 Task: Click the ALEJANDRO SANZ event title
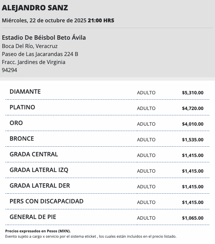click(x=35, y=8)
